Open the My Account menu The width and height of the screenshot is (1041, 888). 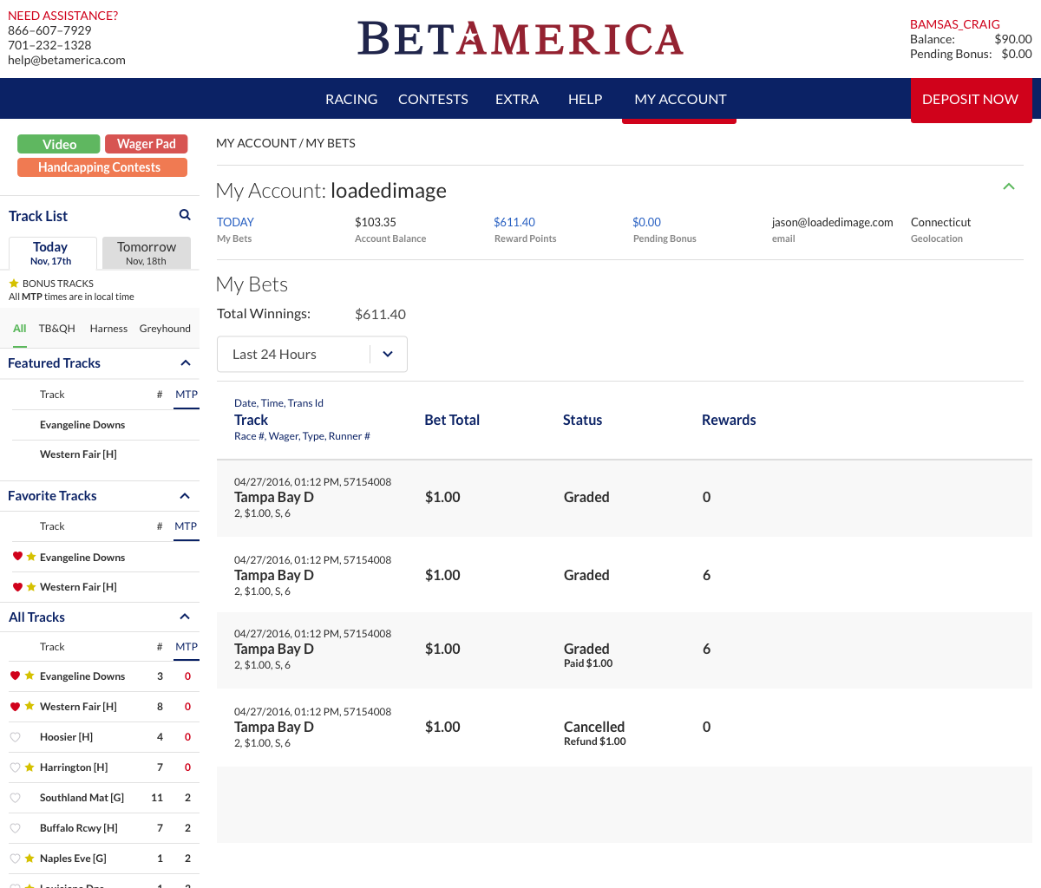[680, 99]
